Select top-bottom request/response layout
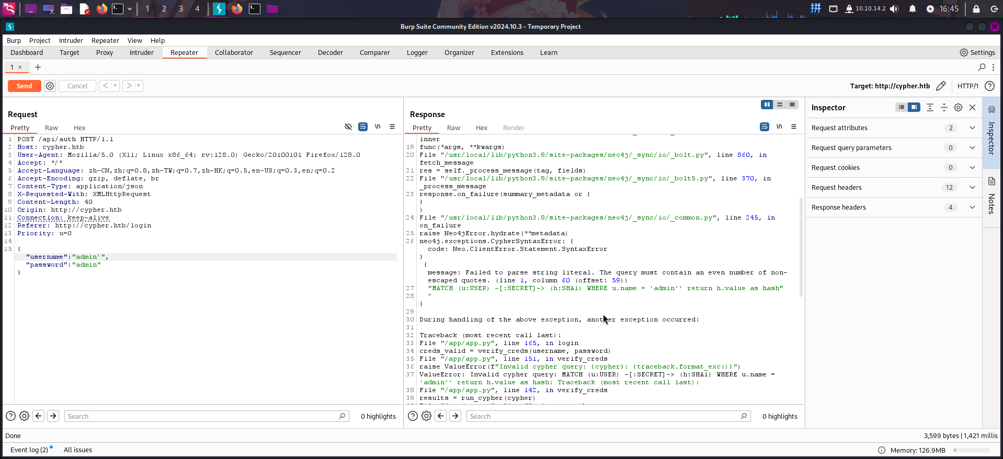 pyautogui.click(x=780, y=105)
